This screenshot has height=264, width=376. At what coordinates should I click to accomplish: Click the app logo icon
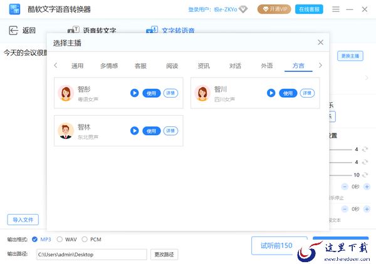coord(14,9)
